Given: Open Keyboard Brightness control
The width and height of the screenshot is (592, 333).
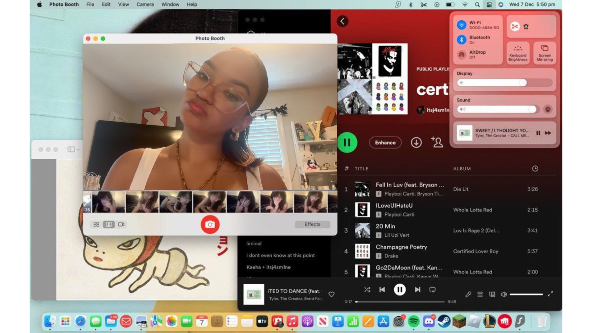Looking at the screenshot, I should coord(518,53).
